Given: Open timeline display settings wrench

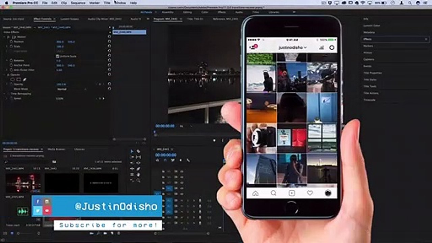Looking at the screenshot, I should pyautogui.click(x=188, y=160).
